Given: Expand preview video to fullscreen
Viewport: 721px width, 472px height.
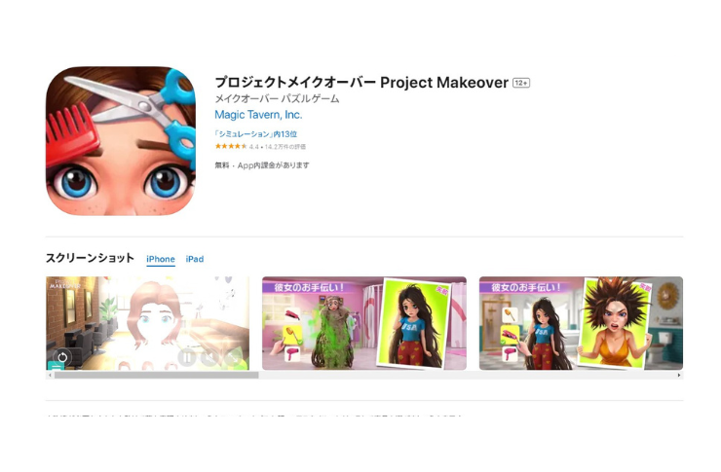Looking at the screenshot, I should click(234, 357).
